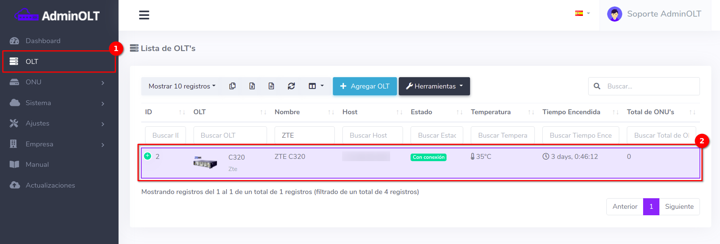The height and width of the screenshot is (244, 720).
Task: Click the ZTE C320 device thumbnail
Action: click(x=205, y=163)
